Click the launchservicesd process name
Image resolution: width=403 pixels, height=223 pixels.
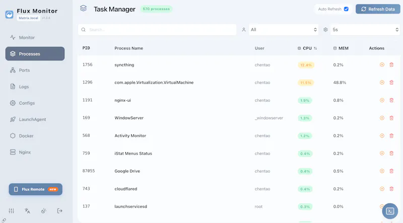click(x=130, y=206)
